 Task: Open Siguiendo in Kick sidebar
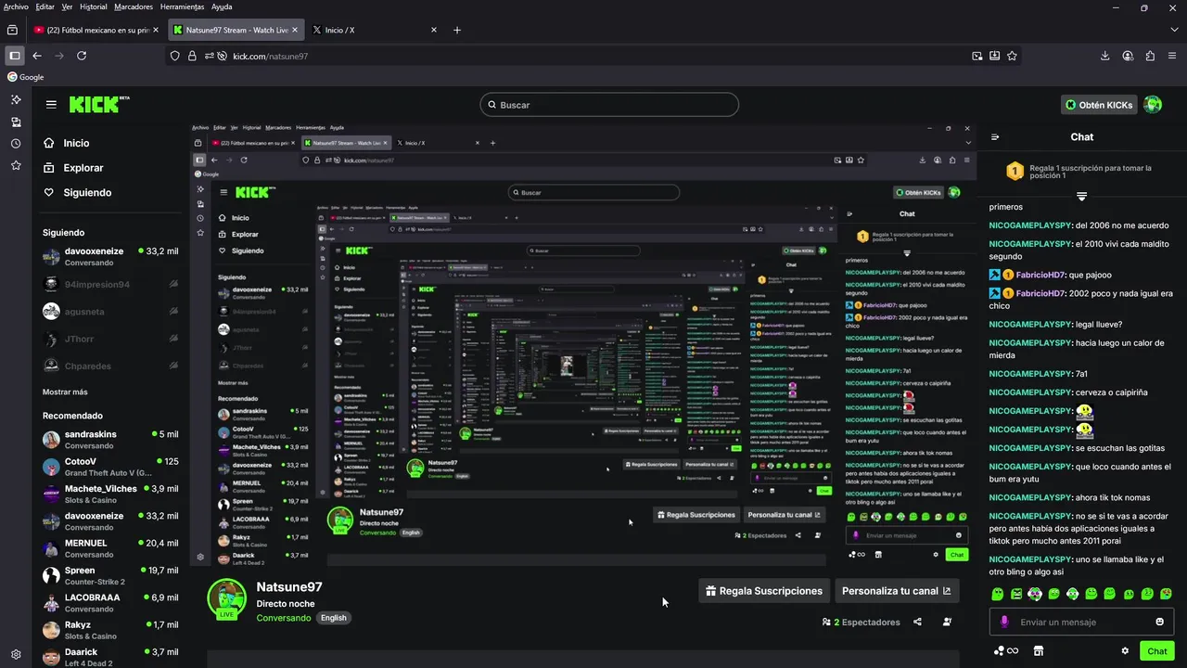pyautogui.click(x=77, y=192)
